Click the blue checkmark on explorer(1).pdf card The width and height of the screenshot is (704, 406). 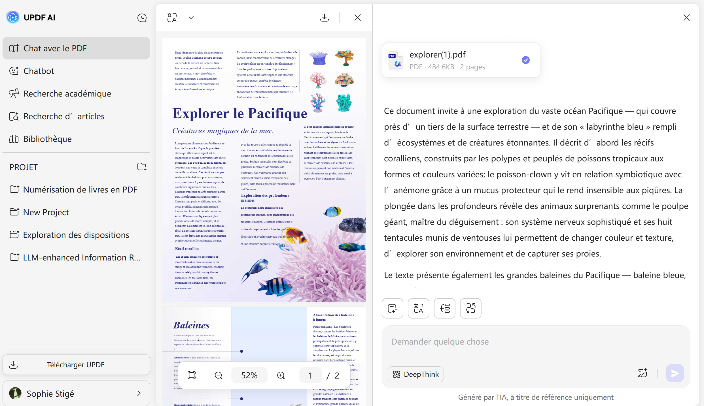click(526, 60)
